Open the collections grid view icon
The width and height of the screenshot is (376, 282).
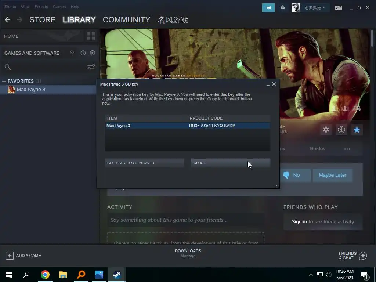pyautogui.click(x=91, y=36)
